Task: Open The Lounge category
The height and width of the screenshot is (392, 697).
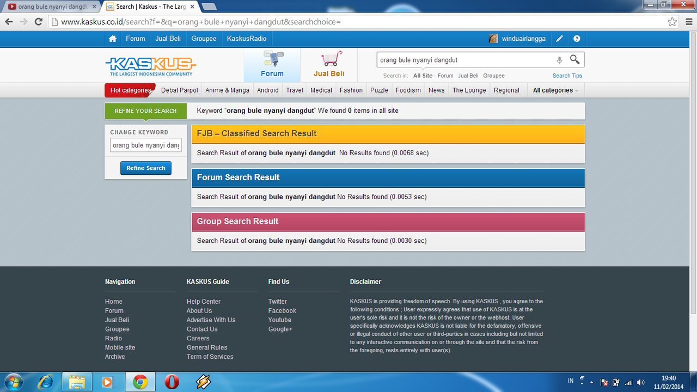Action: pos(469,90)
